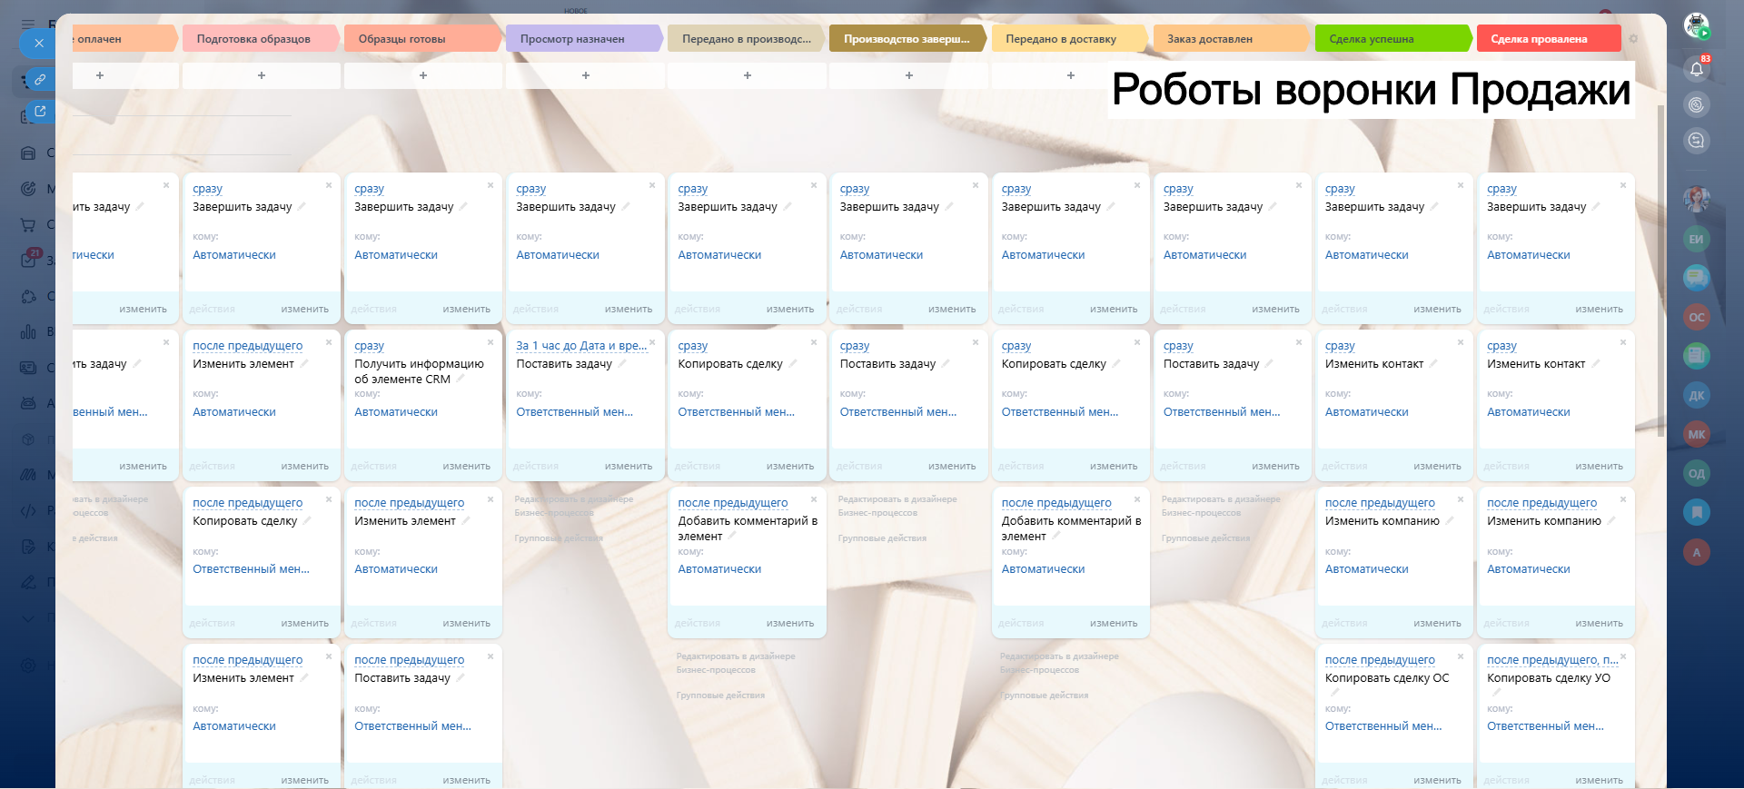Open chat with МК contact
The width and height of the screenshot is (1744, 789).
[x=1697, y=434]
